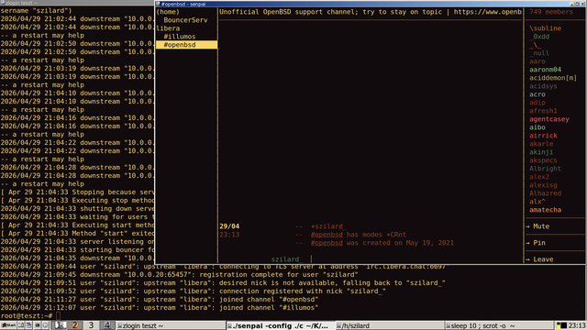
Task: Click member aciddemon[m] in member list
Action: click(x=553, y=78)
